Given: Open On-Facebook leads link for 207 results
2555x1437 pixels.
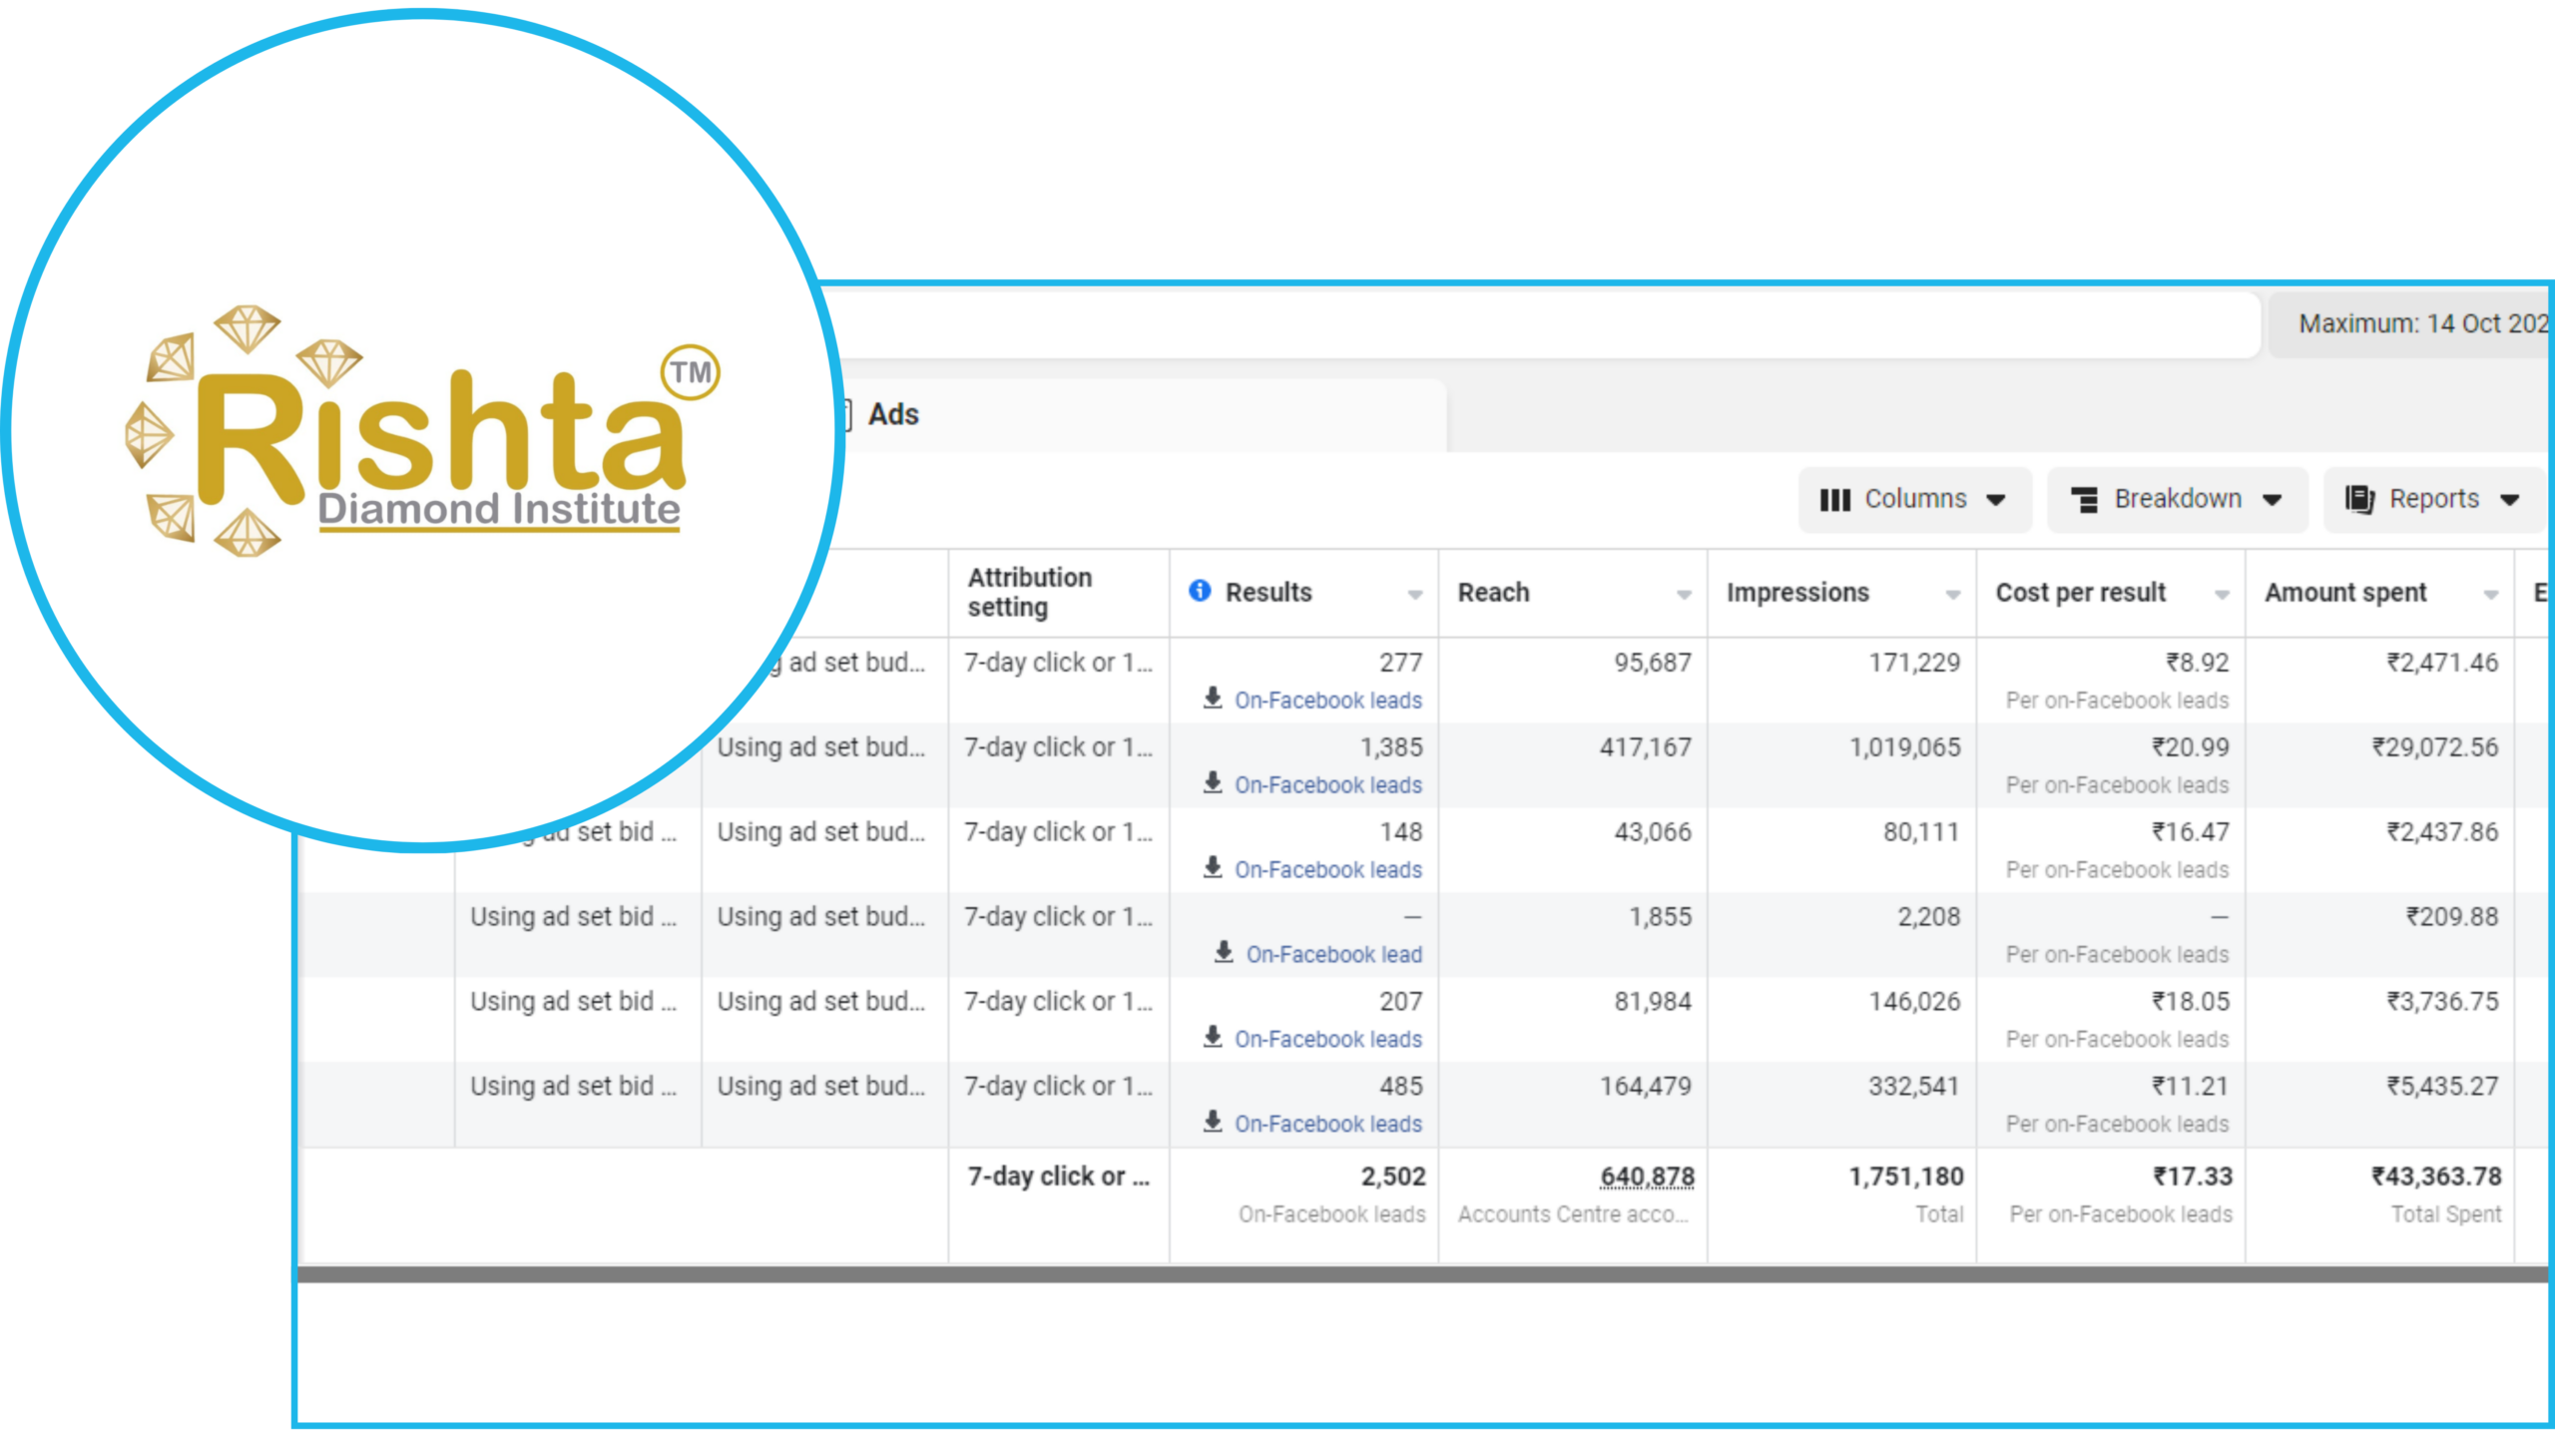Looking at the screenshot, I should click(1327, 1039).
